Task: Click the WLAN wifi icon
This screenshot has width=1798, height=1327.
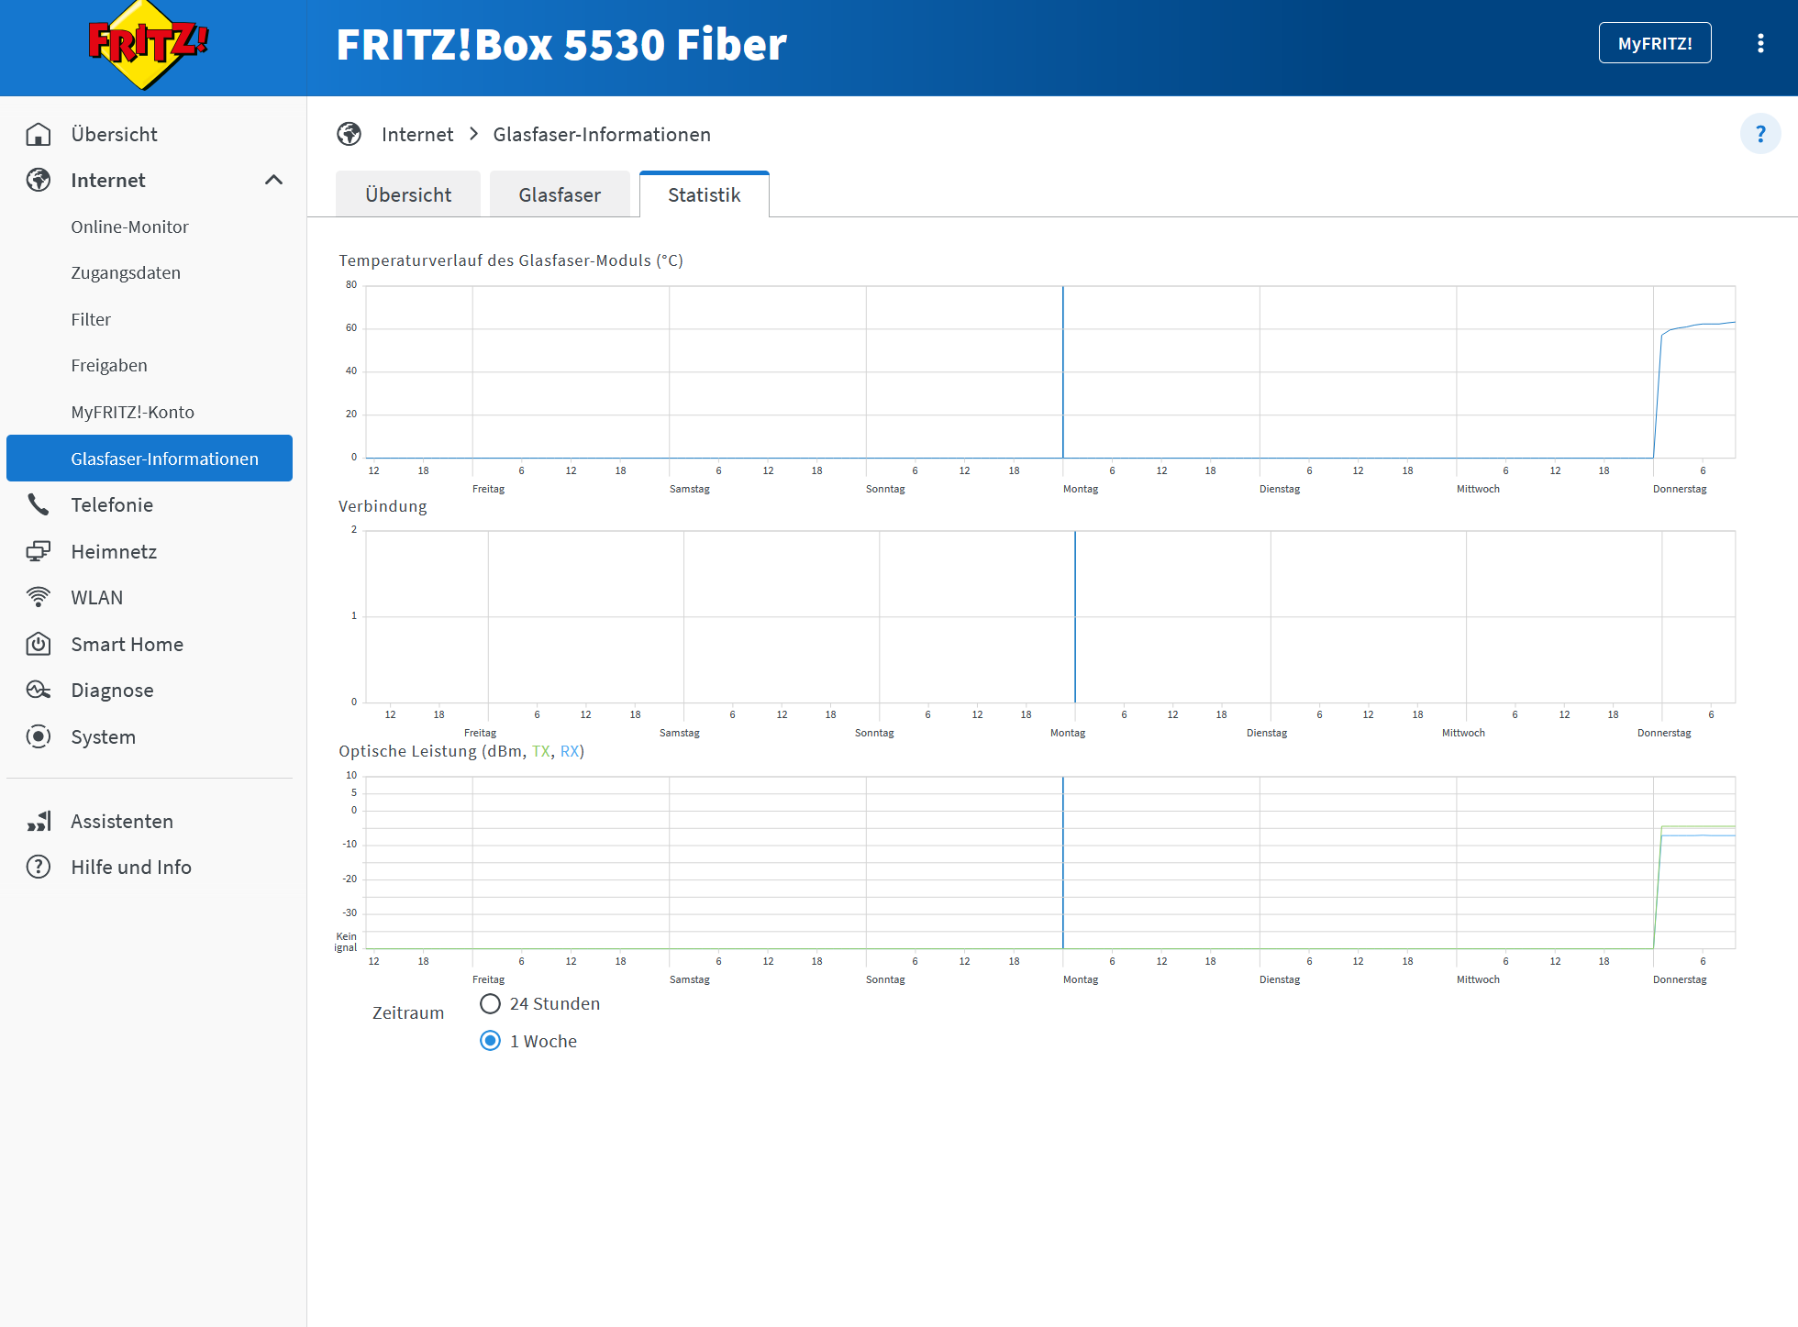Action: click(x=39, y=597)
